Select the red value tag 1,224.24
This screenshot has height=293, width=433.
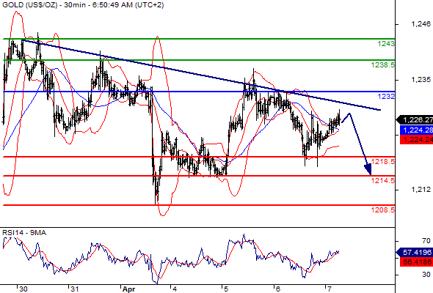416,139
